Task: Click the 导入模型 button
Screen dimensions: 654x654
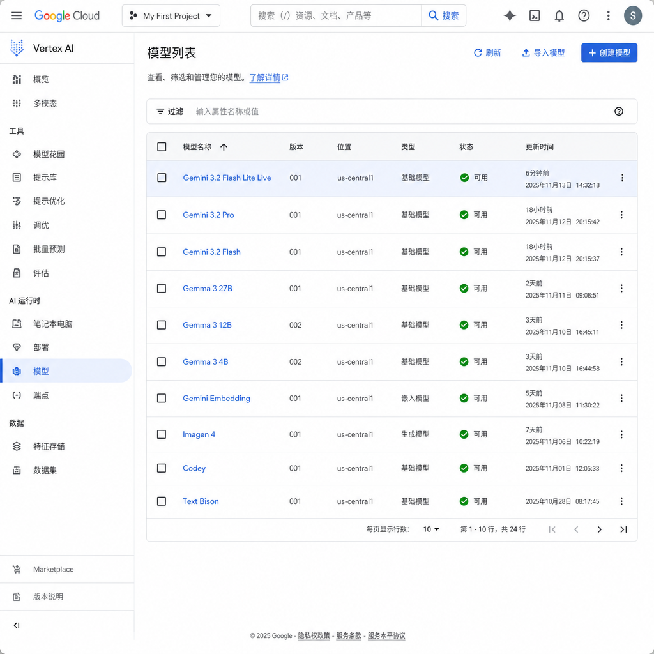Action: tap(543, 53)
